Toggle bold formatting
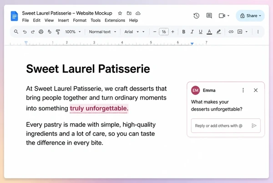 coord(183,32)
